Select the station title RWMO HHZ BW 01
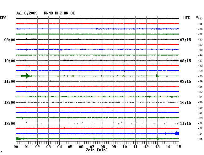 59,13
